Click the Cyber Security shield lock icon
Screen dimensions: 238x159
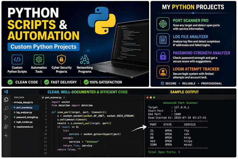61,59
